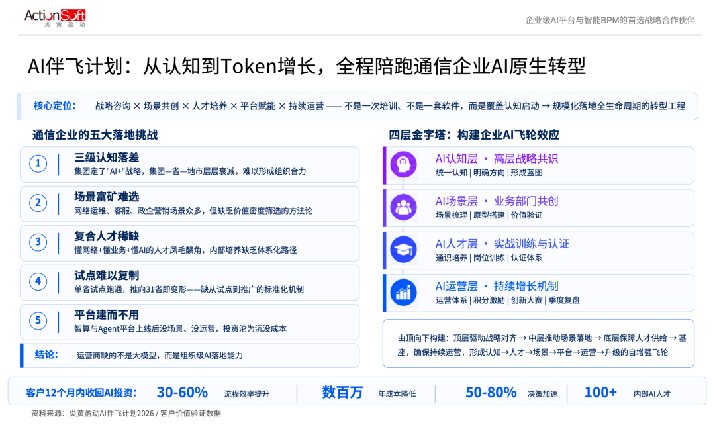
Task: Click the circled number 3 badge
Action: [x=38, y=242]
